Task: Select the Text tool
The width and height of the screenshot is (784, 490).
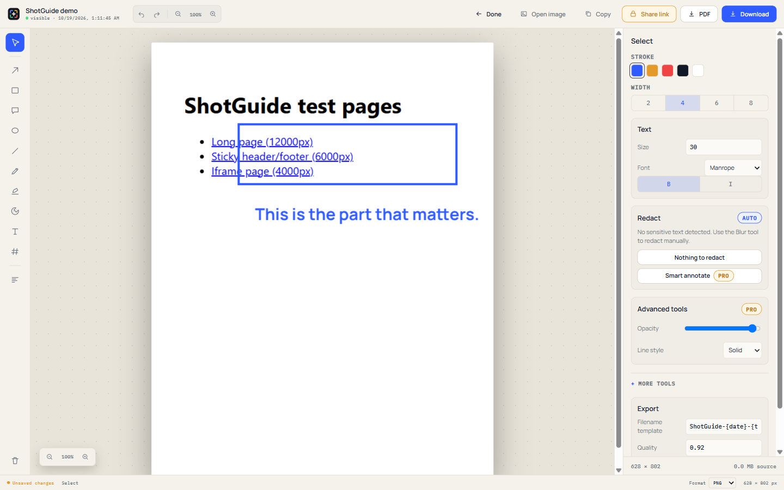Action: [15, 231]
